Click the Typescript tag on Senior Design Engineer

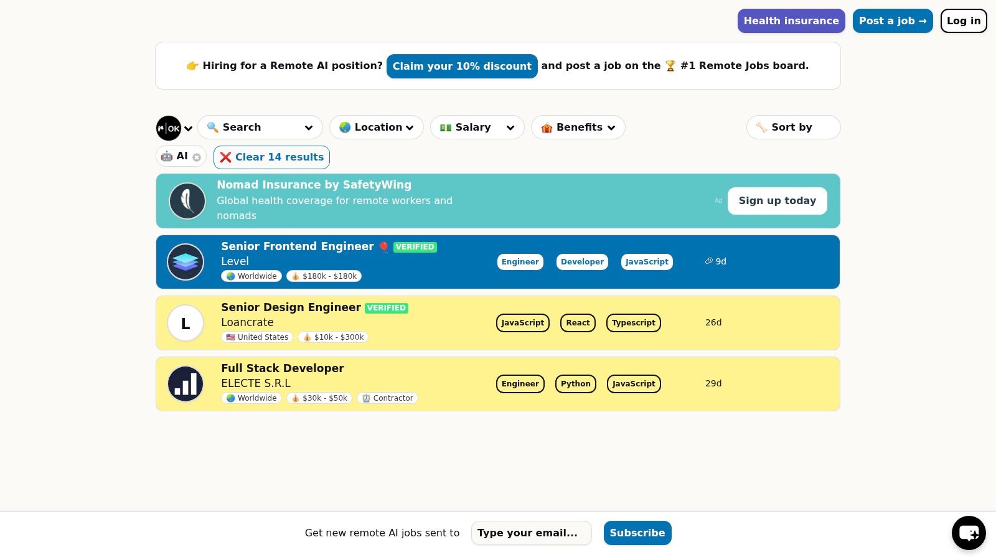634,323
